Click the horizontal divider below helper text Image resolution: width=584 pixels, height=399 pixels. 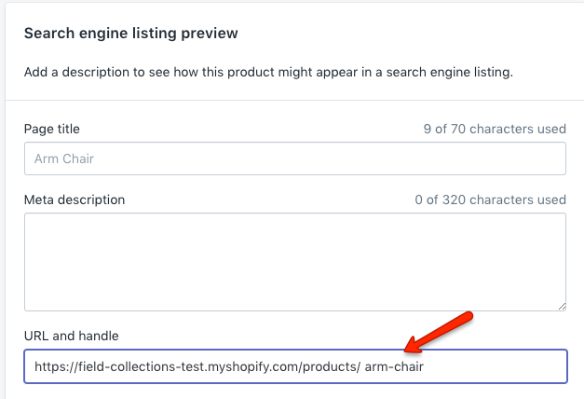coord(294,100)
